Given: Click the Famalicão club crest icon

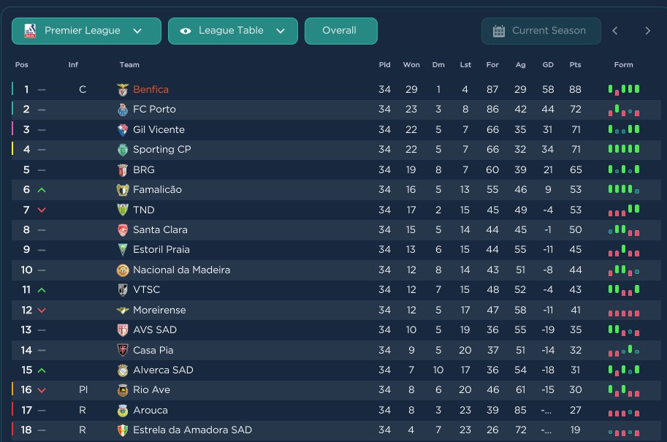Looking at the screenshot, I should (123, 190).
